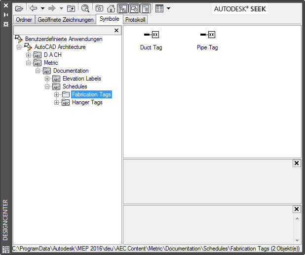Collapse the Metric node
The image size is (305, 255).
[28, 63]
